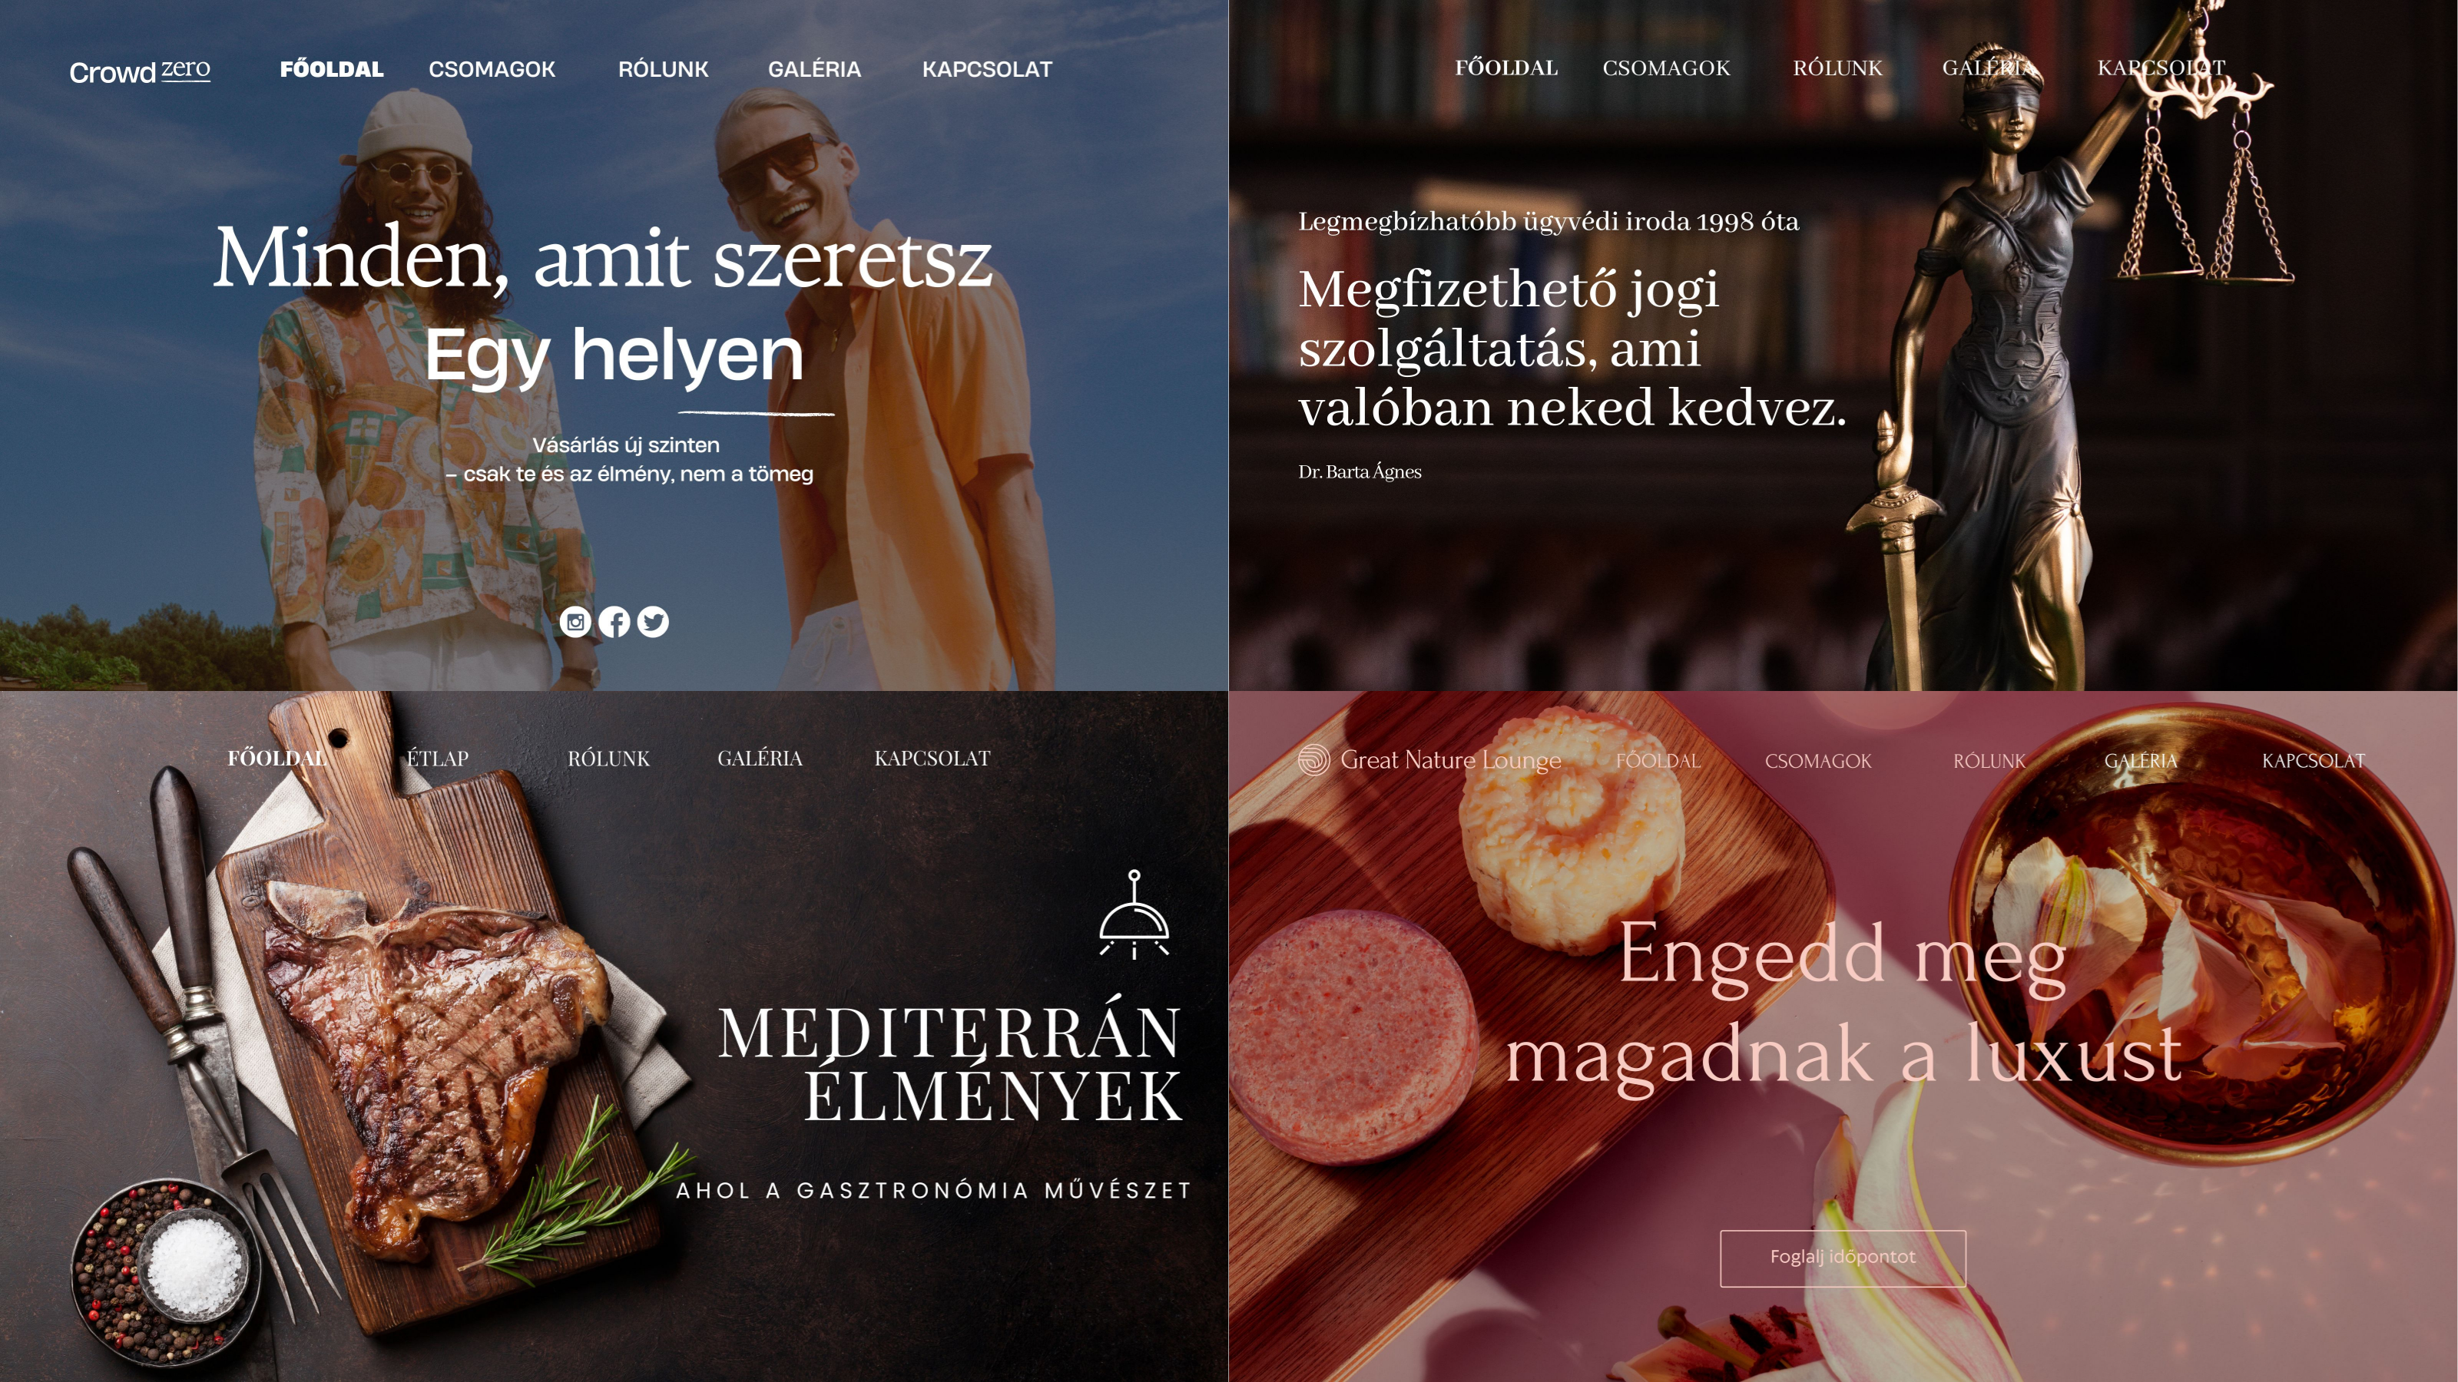Click the Great Nature Lounge brand text
2458x1382 pixels.
pyautogui.click(x=1450, y=760)
